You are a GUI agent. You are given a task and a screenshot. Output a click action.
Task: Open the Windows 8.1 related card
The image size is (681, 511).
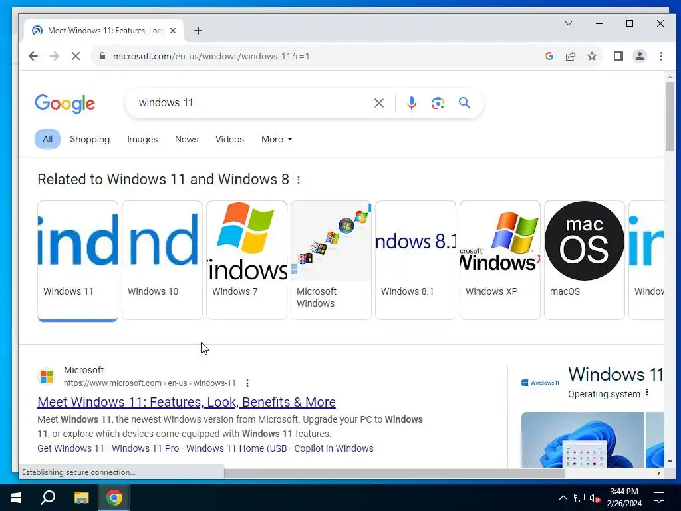[x=416, y=260]
